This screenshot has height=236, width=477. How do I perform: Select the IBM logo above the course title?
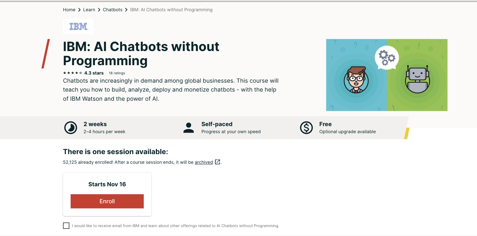(x=78, y=26)
